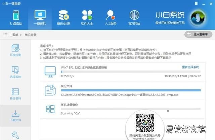The width and height of the screenshot is (215, 140).
Task: Close the 小白一键重装 window
Action: [x=211, y=4]
